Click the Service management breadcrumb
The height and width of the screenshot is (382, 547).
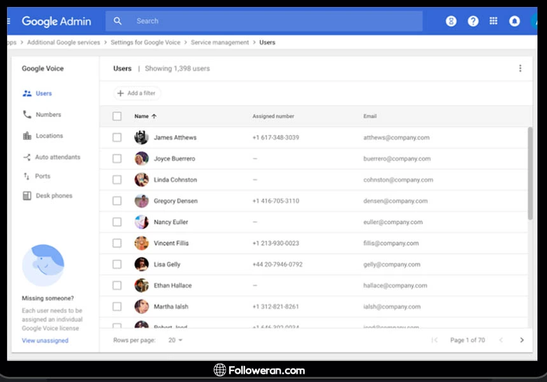(x=220, y=43)
